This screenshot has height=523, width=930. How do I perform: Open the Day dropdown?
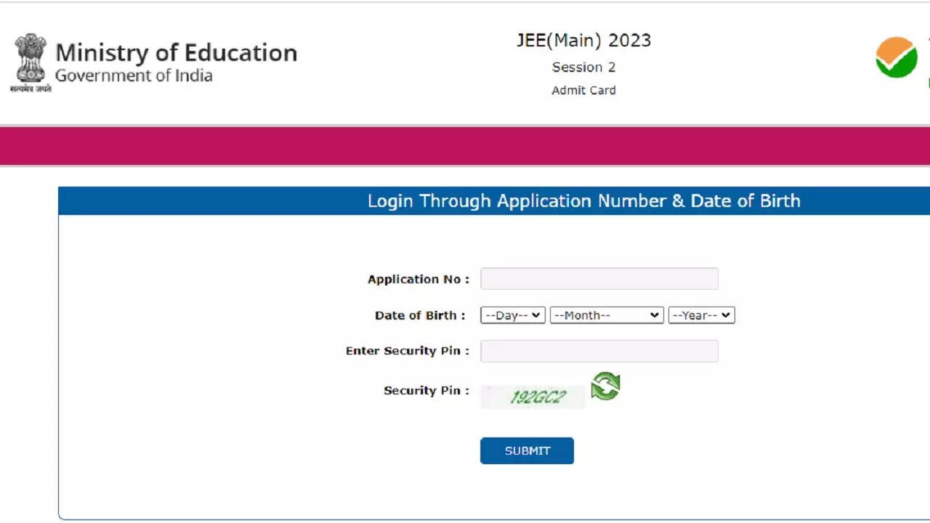tap(512, 315)
